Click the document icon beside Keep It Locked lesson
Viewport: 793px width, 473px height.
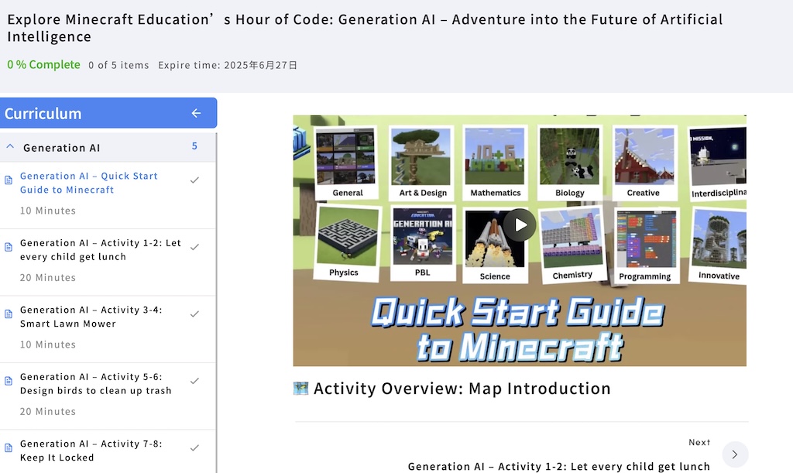pos(9,447)
